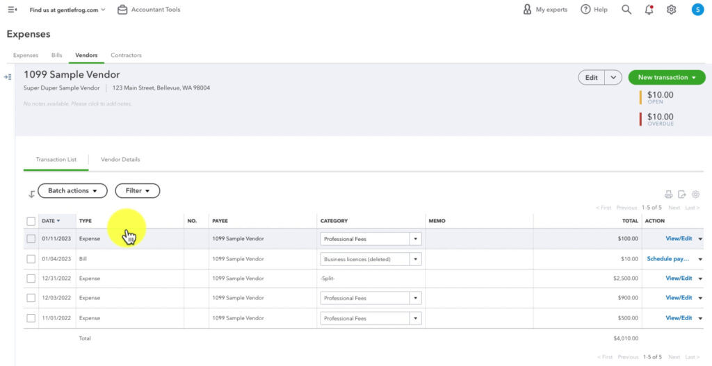Click the Edit vendor button

tap(591, 78)
